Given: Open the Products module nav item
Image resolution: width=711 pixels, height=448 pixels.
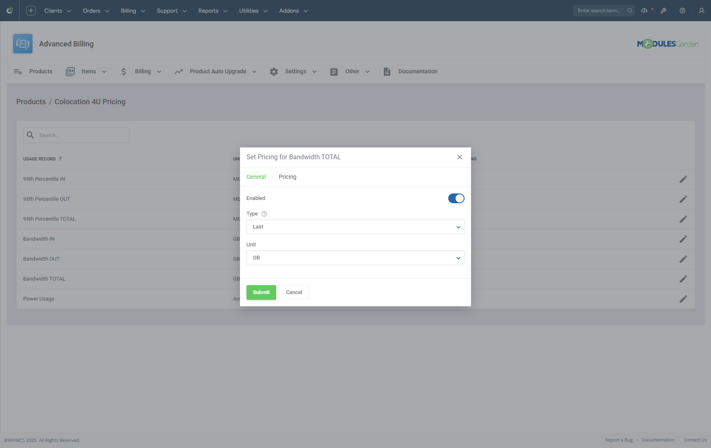Looking at the screenshot, I should [x=33, y=72].
